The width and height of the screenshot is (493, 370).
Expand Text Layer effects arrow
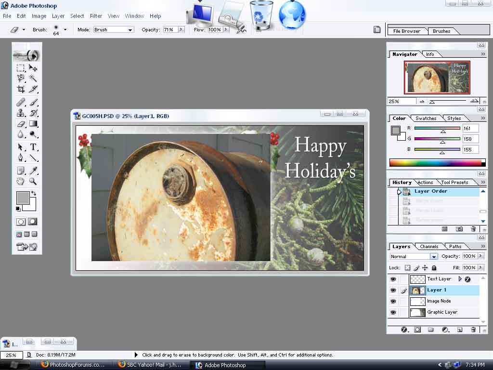pos(460,279)
